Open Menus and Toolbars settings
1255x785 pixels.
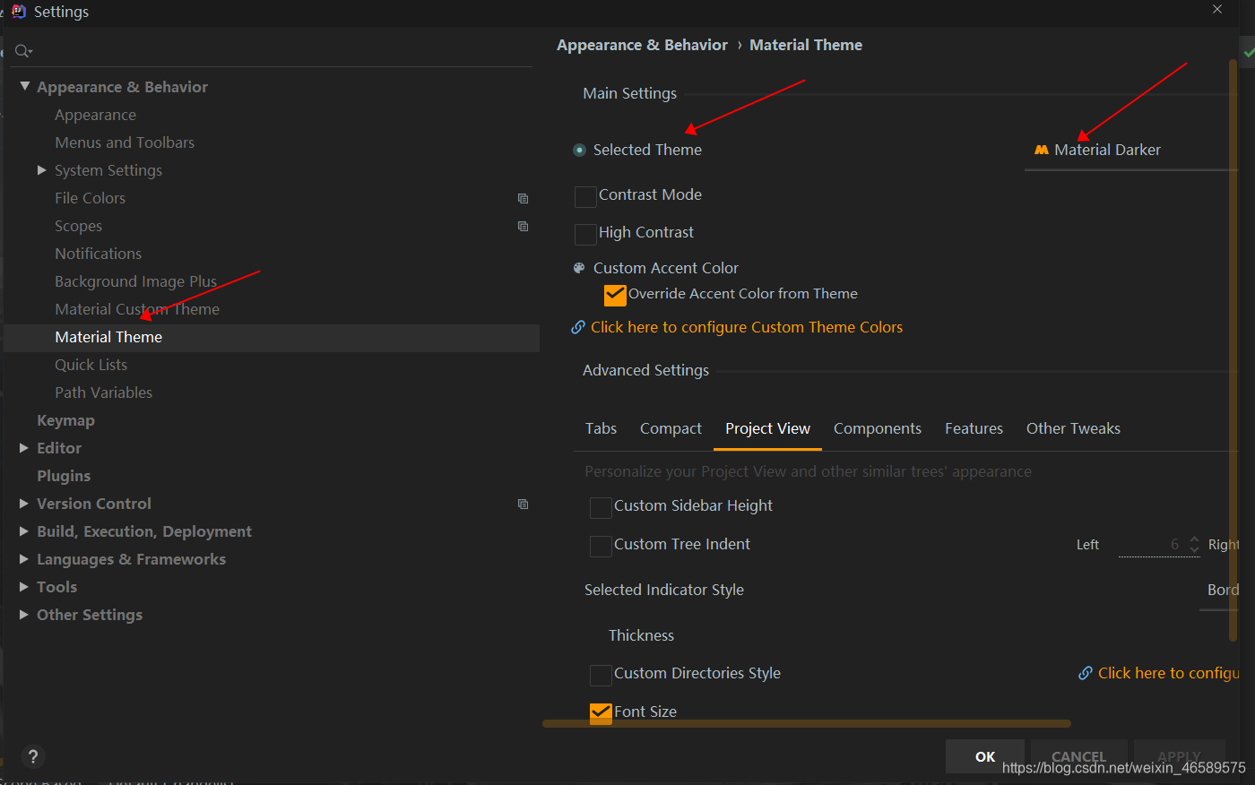(x=125, y=142)
